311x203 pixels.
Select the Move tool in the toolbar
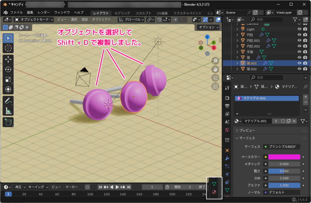tap(8, 59)
